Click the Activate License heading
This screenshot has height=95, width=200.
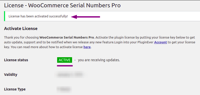pos(21,28)
